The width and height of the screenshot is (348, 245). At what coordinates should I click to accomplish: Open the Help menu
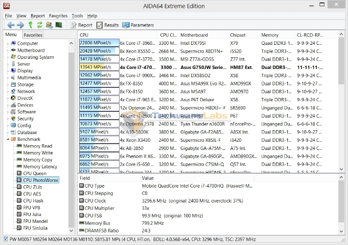pos(92,16)
